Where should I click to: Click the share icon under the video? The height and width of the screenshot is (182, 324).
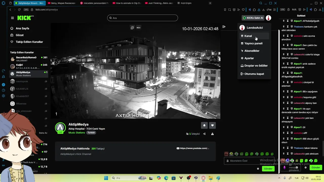(x=204, y=134)
